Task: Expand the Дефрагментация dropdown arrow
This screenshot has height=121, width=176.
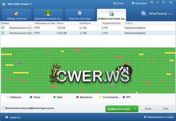Action: 135,109
